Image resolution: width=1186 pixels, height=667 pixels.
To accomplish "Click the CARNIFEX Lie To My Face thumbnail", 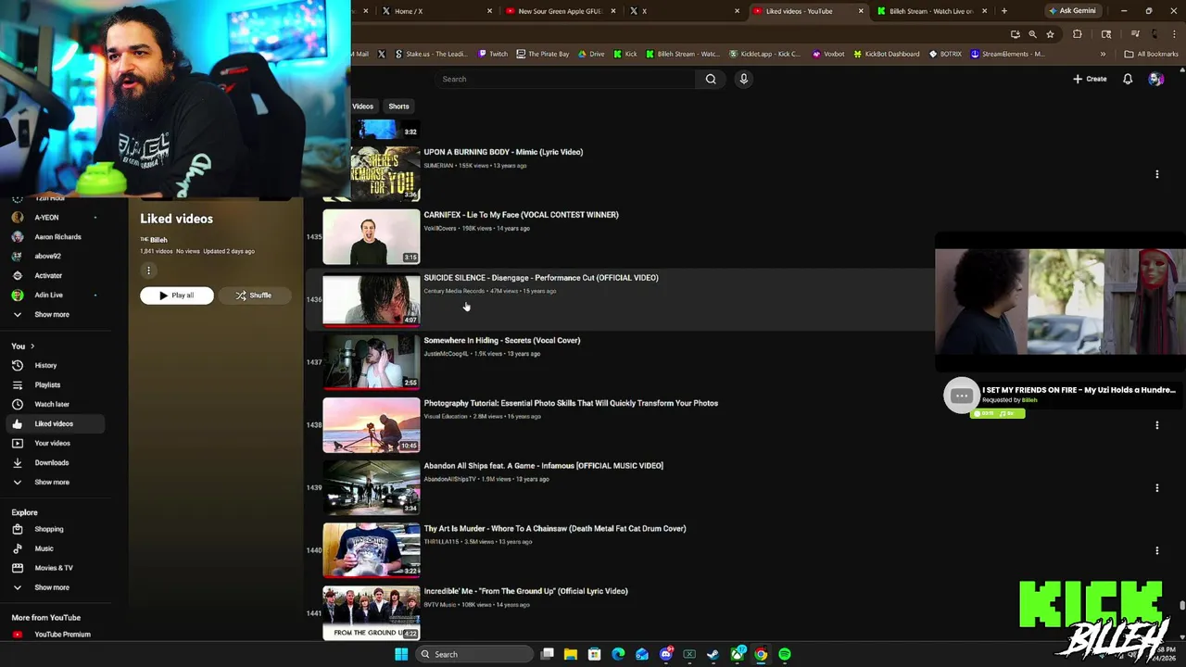I will coord(371,237).
